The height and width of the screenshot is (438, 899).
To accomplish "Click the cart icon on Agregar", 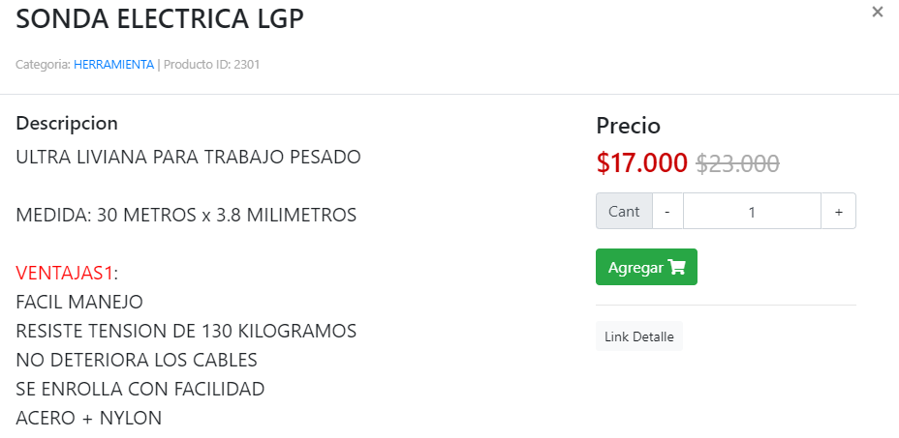I will (677, 268).
